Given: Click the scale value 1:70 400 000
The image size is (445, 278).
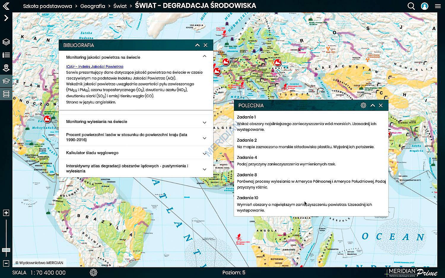Looking at the screenshot, I should [x=48, y=272].
